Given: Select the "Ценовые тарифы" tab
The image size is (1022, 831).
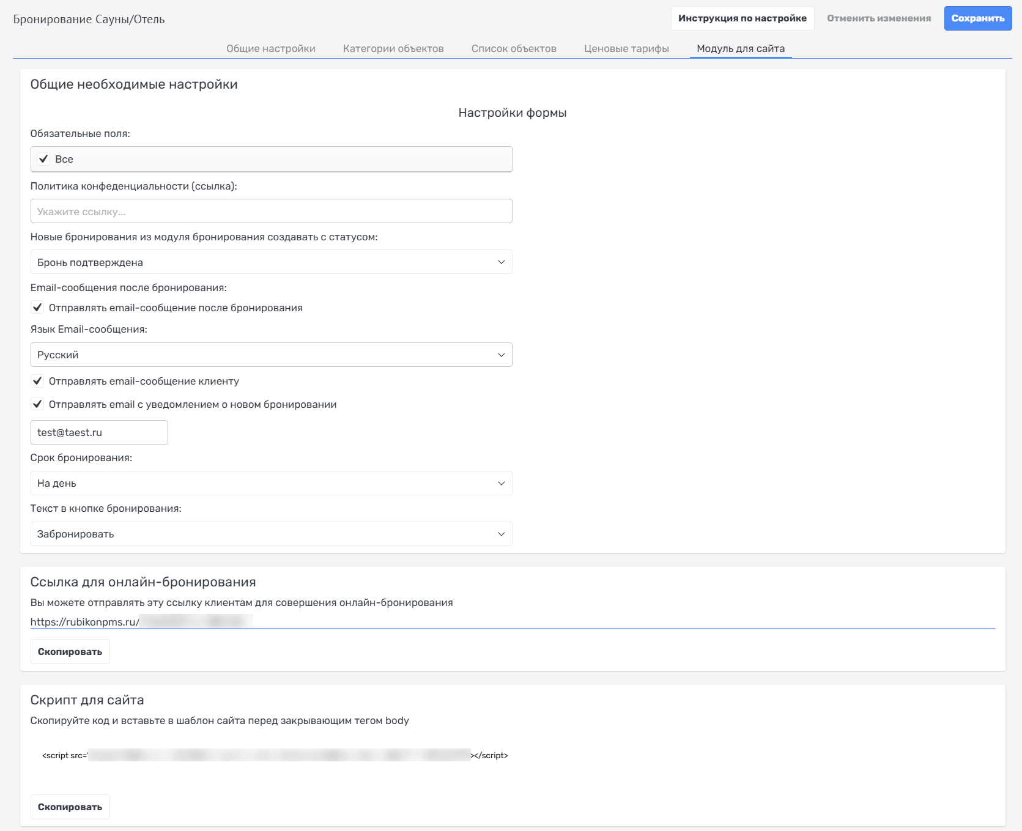Looking at the screenshot, I should click(626, 48).
